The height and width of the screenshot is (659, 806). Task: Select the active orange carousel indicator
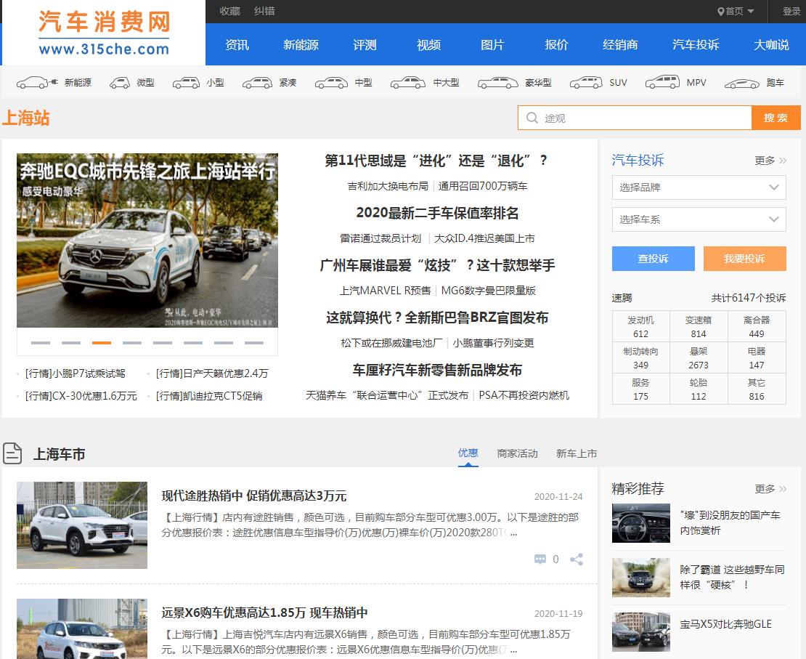102,343
